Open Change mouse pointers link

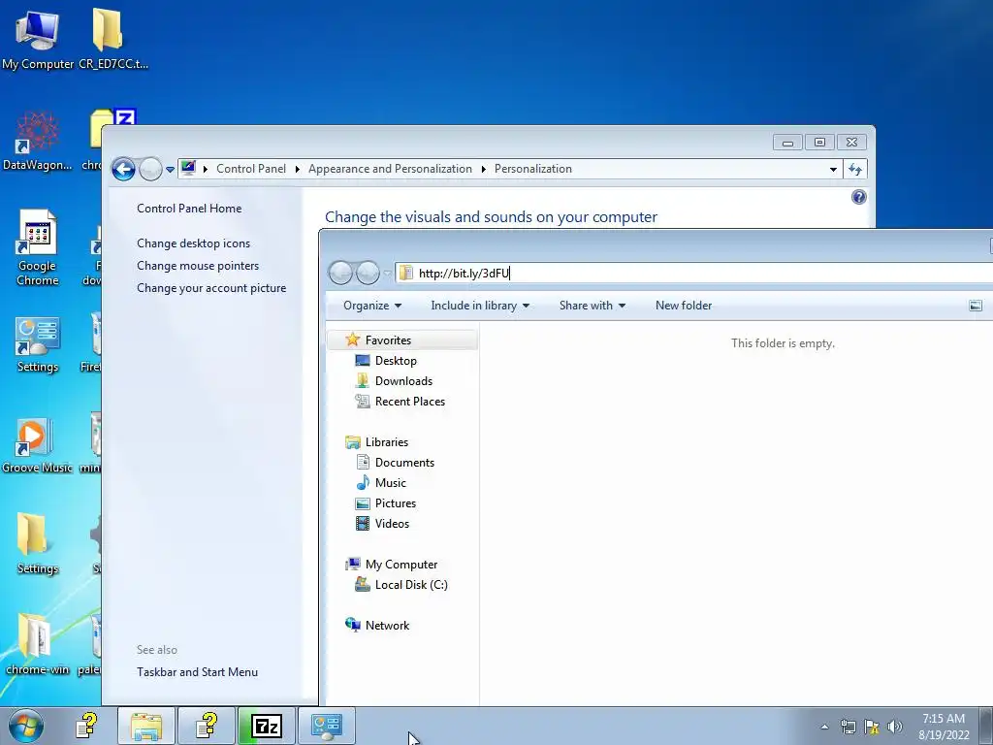pos(198,266)
